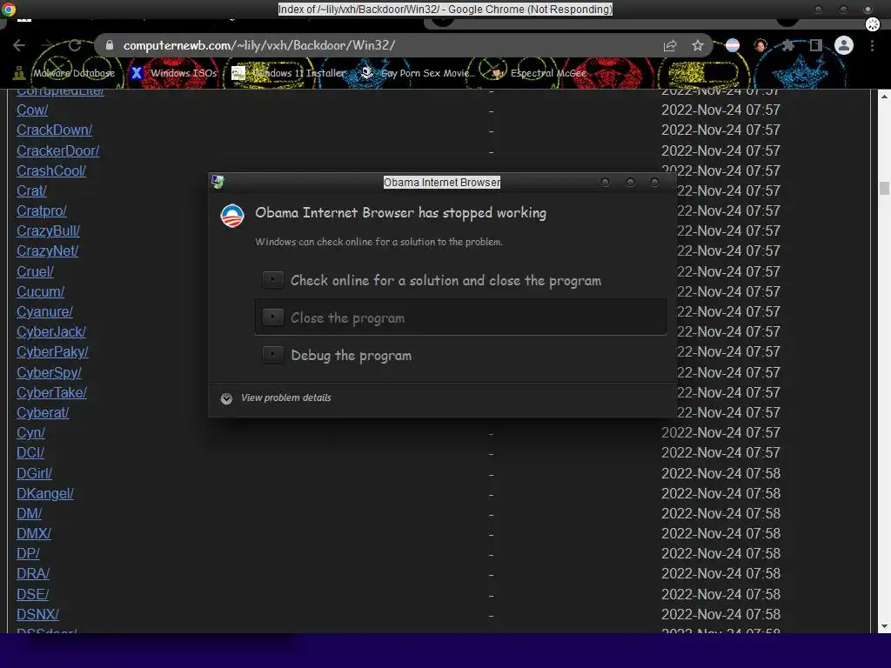
Task: Open the DM/ directory
Action: [x=30, y=513]
